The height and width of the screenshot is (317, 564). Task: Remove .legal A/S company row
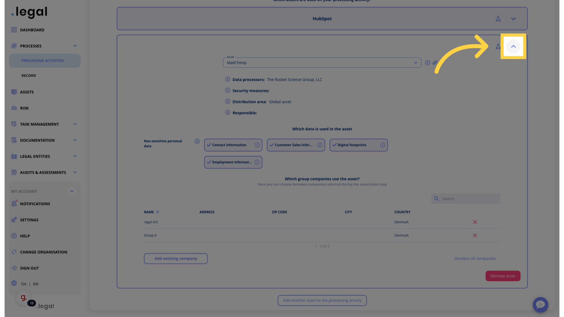pyautogui.click(x=475, y=222)
